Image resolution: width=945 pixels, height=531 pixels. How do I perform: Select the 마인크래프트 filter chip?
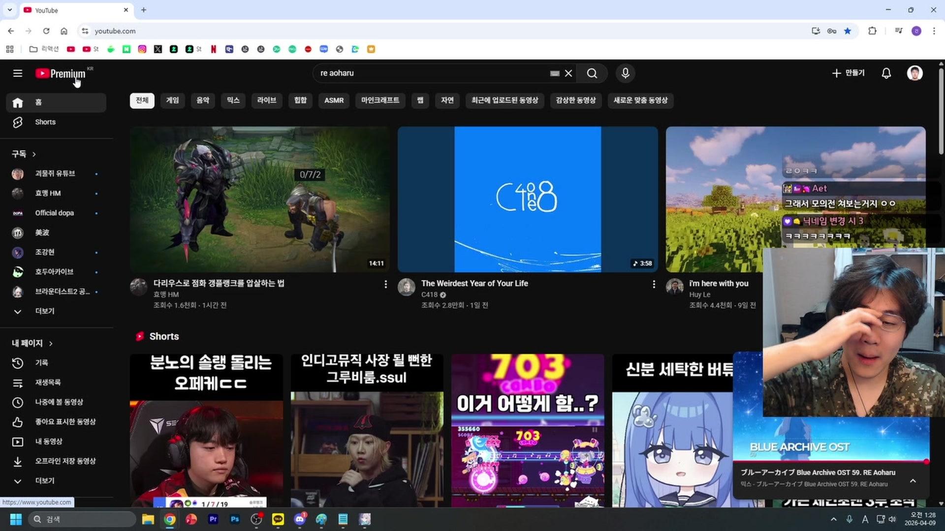380,100
